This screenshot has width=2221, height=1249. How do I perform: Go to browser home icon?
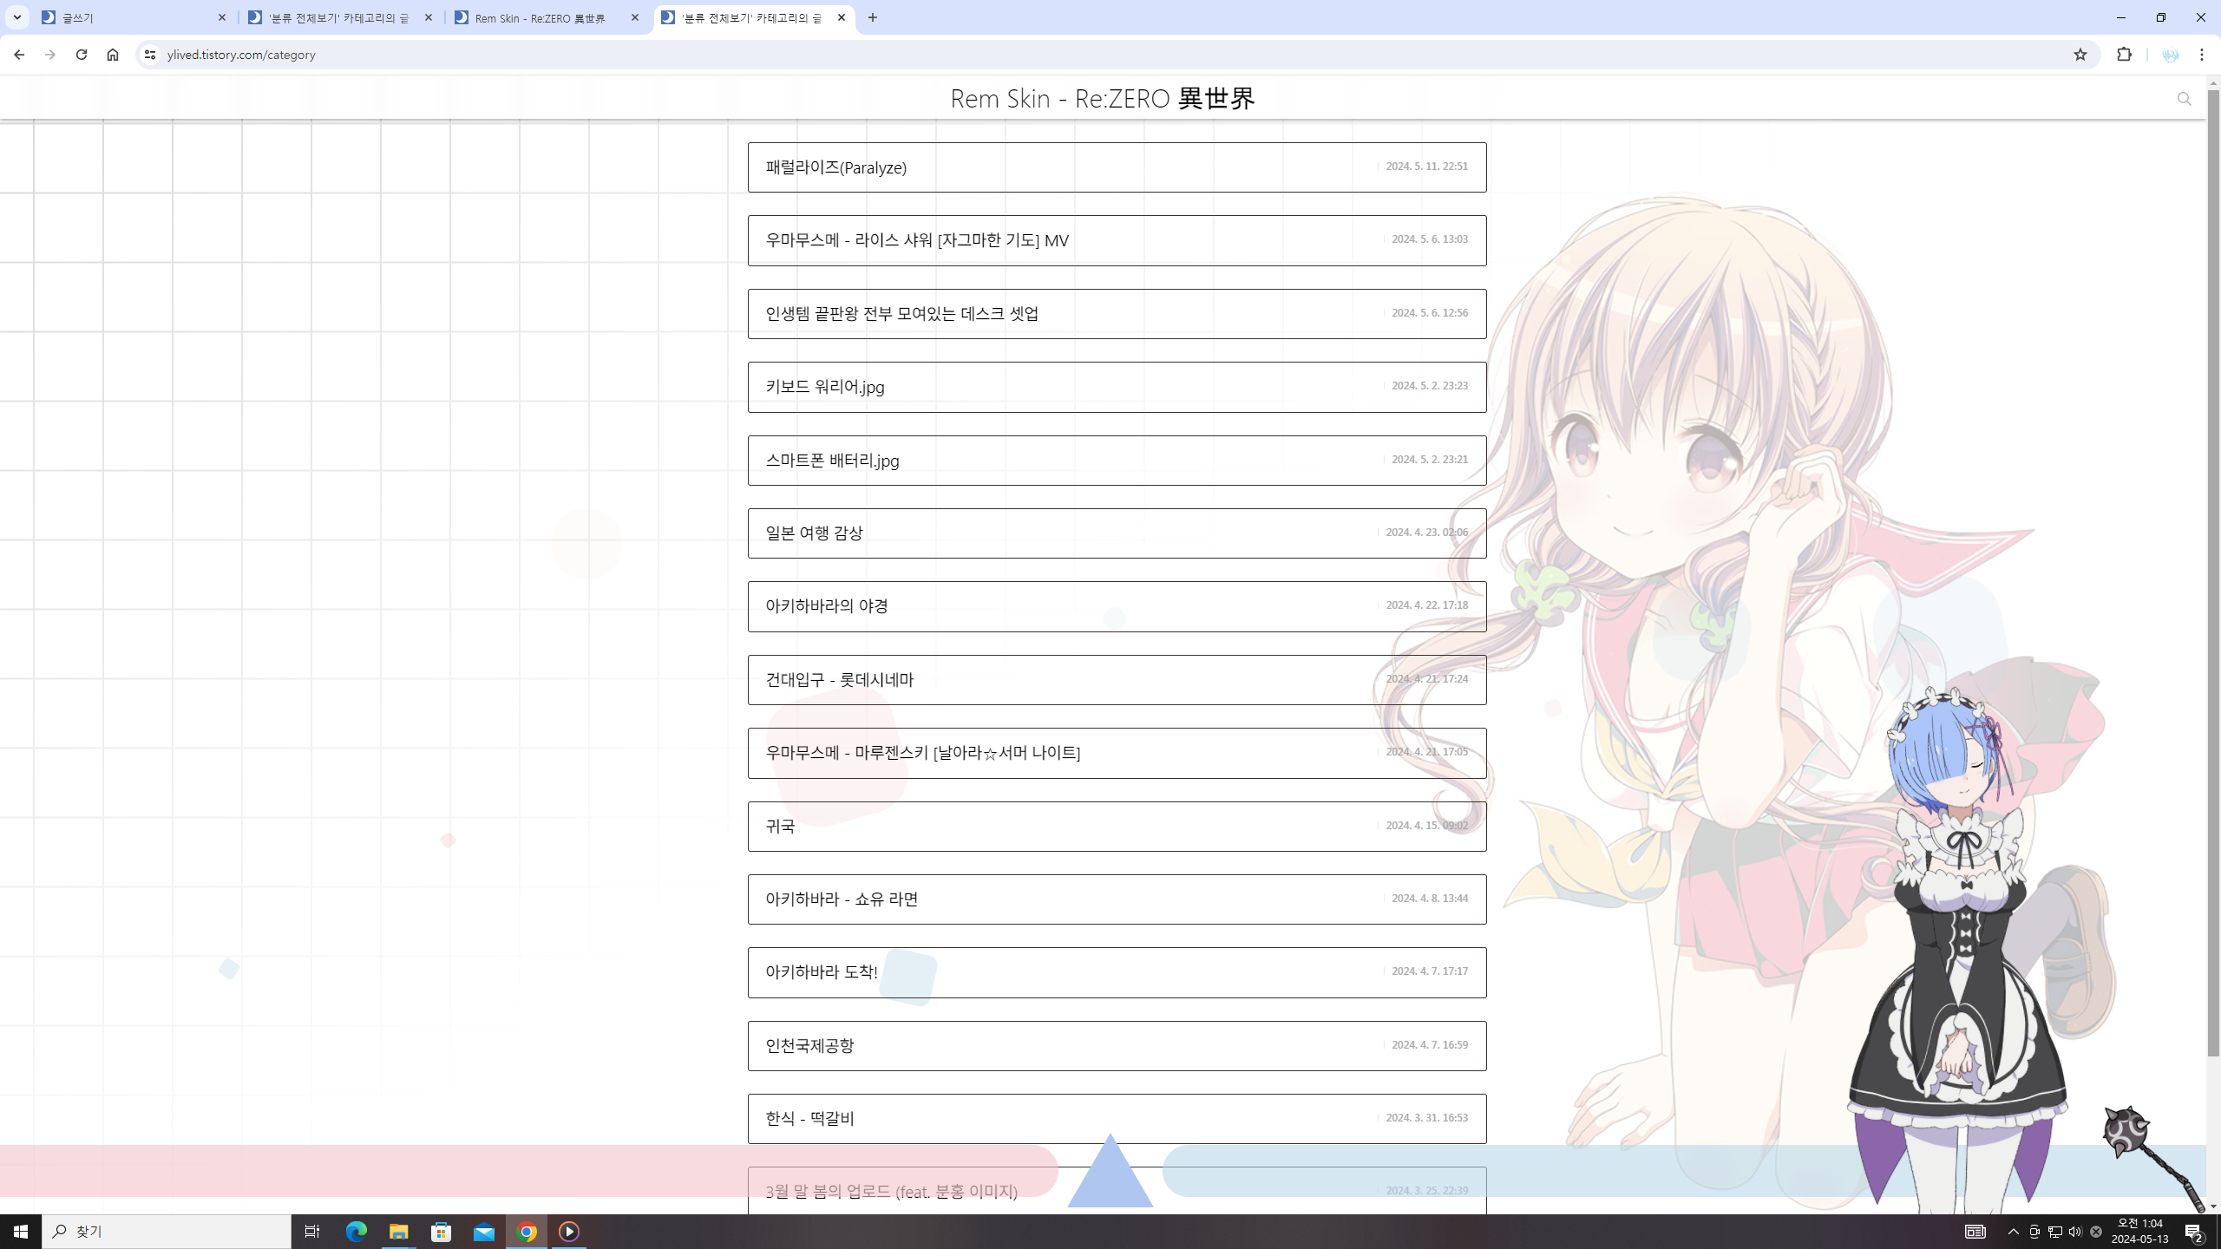(x=113, y=55)
